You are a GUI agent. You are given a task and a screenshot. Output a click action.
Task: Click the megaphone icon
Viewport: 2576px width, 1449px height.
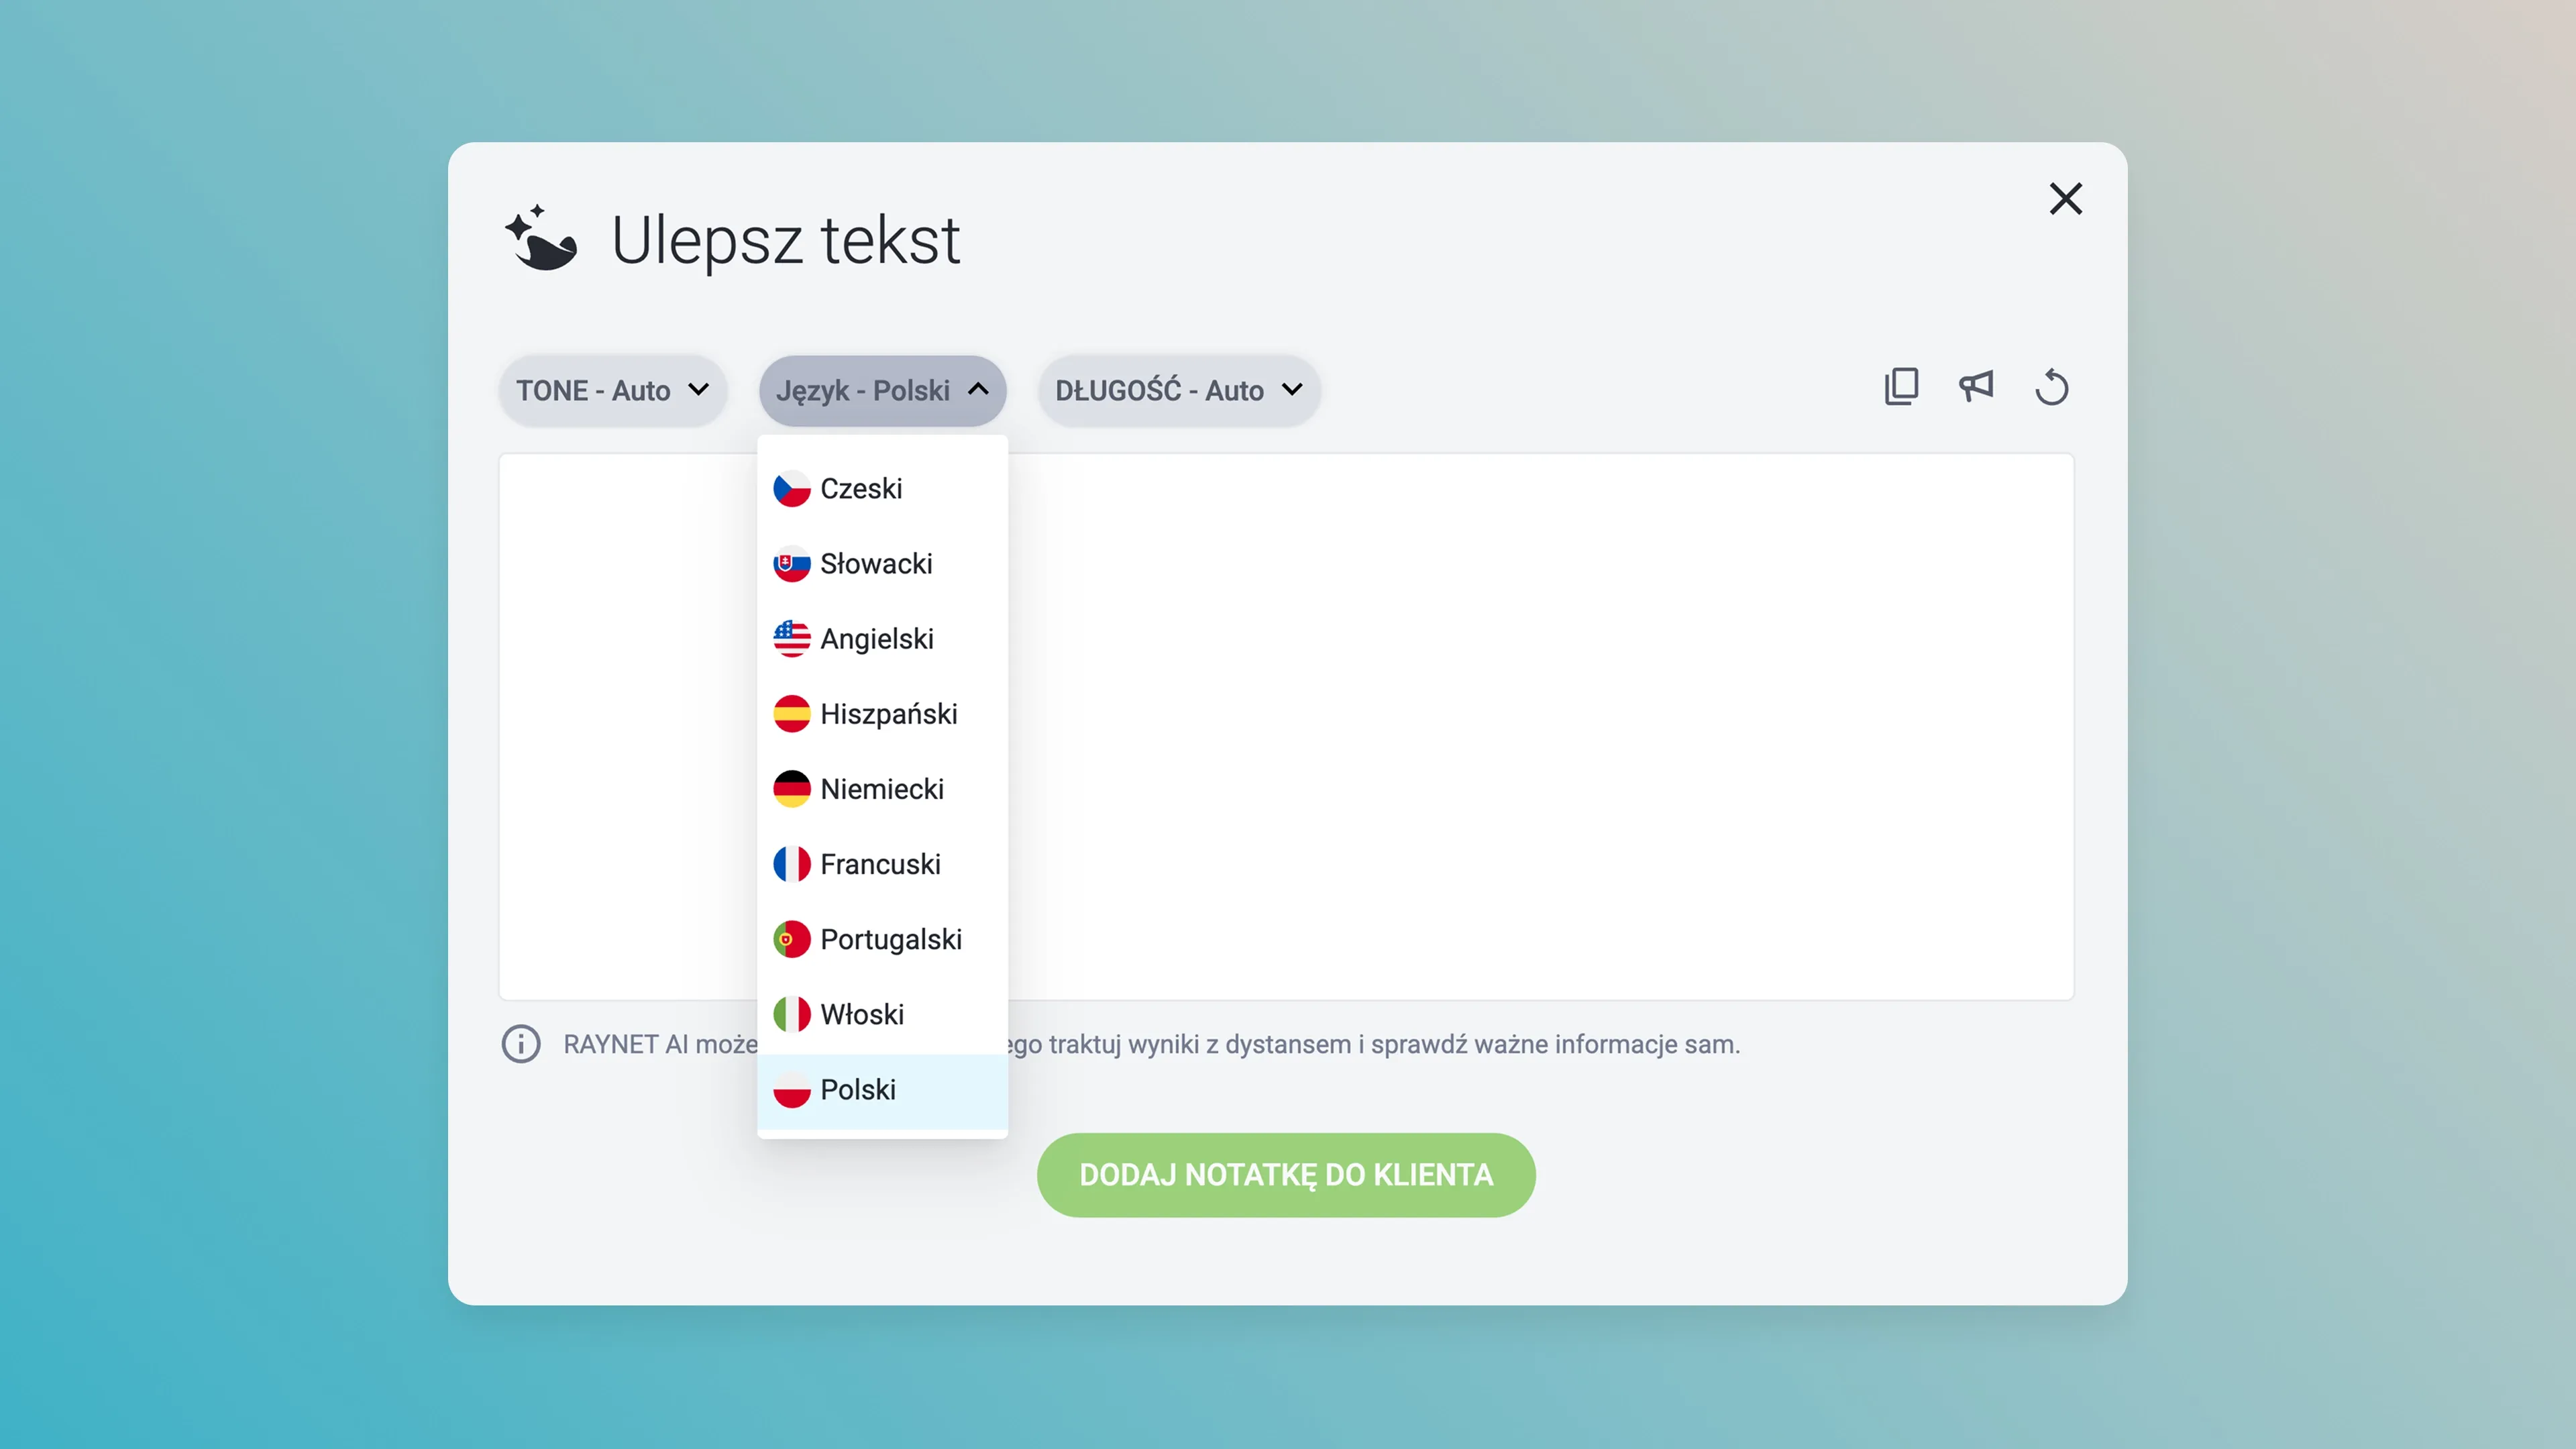point(1976,387)
